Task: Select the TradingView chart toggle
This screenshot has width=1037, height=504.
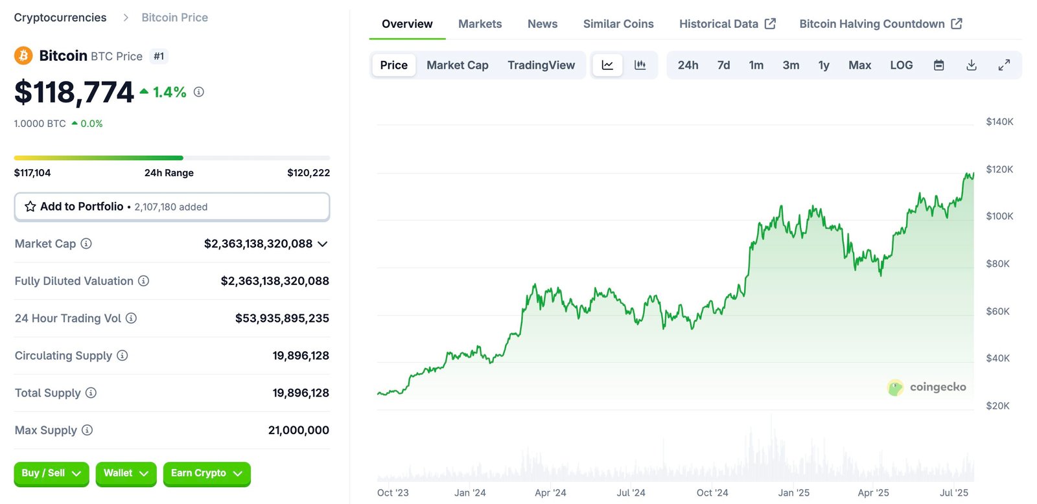Action: pos(541,65)
